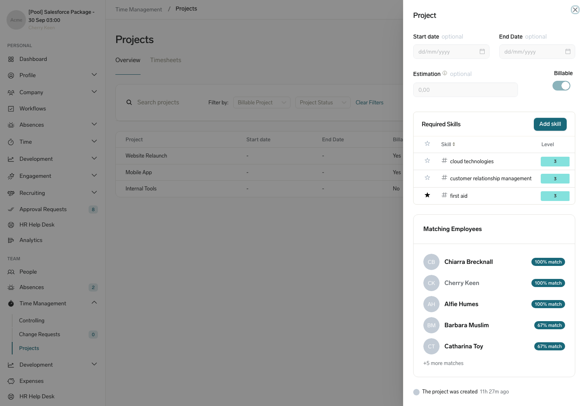Click the personal HR Help Desk lifebuoy icon
This screenshot has height=406, width=585.
click(x=11, y=225)
